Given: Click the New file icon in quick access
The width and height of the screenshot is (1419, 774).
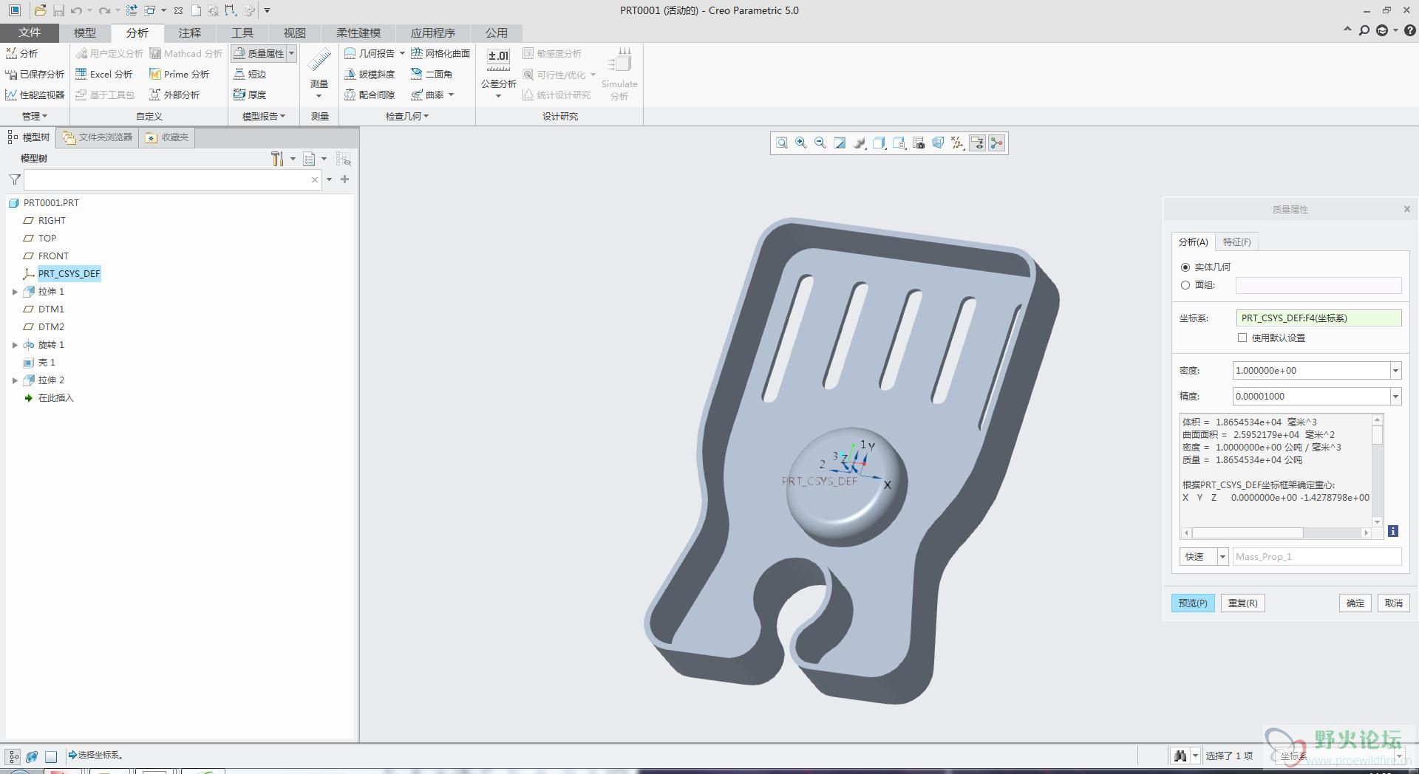Looking at the screenshot, I should coord(196,10).
